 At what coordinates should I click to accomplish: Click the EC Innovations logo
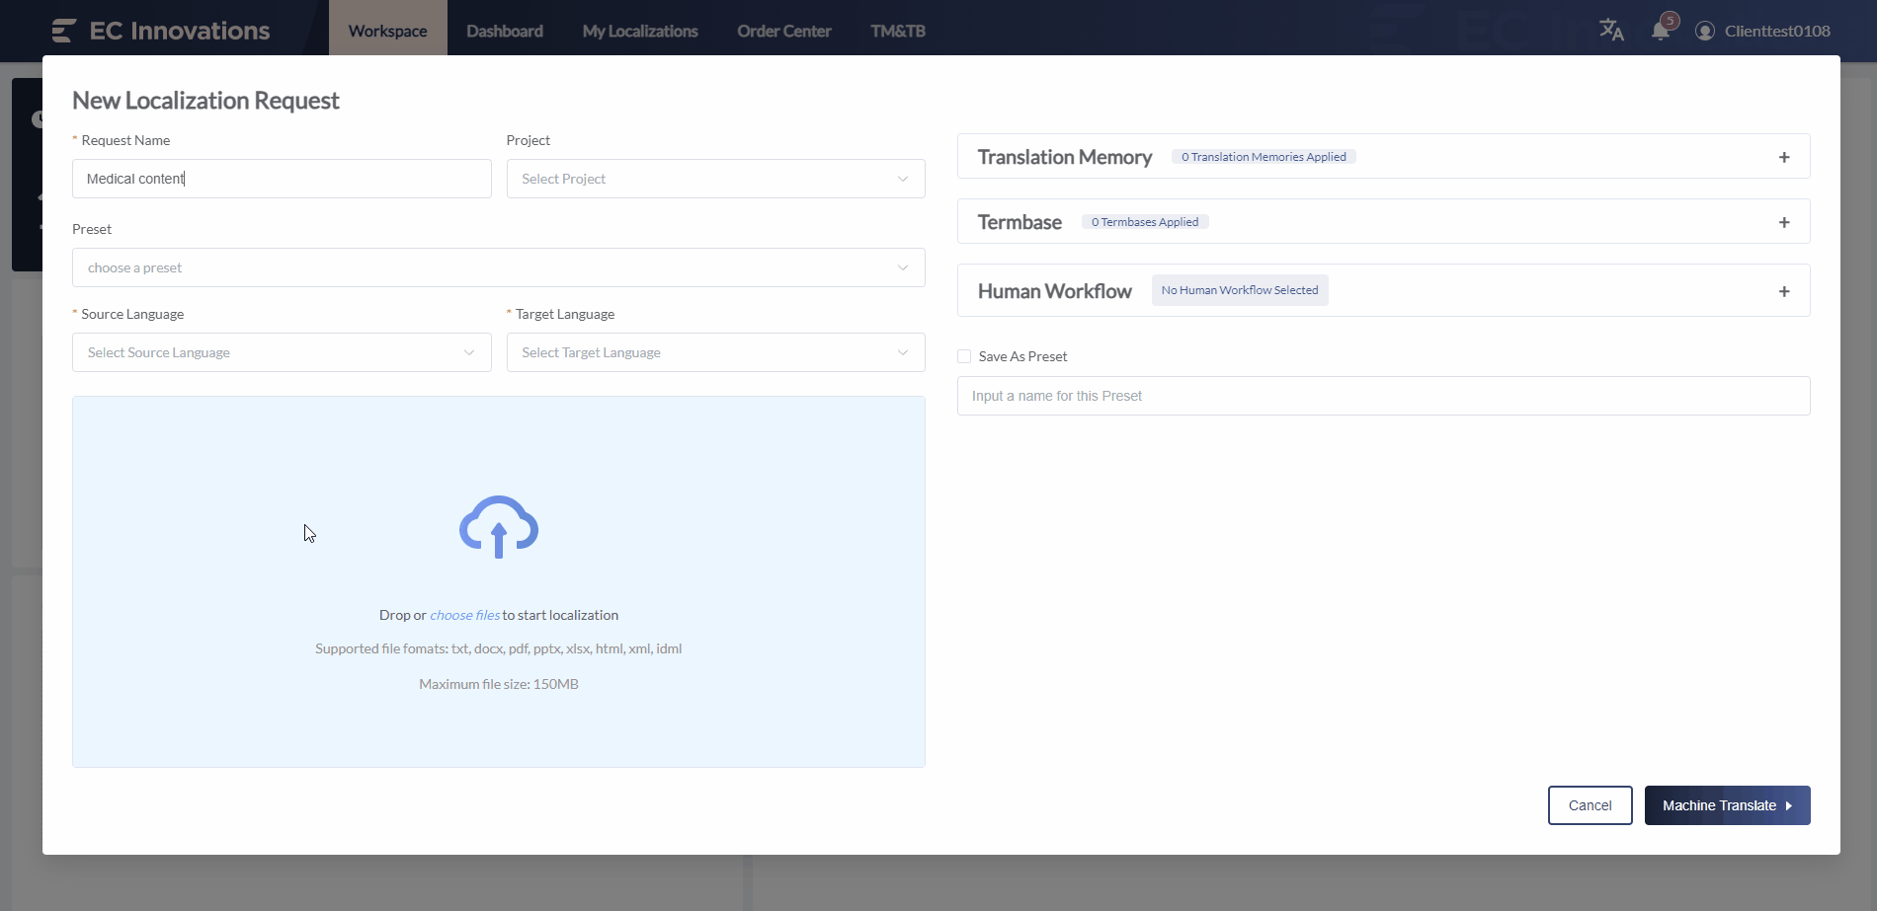[161, 31]
